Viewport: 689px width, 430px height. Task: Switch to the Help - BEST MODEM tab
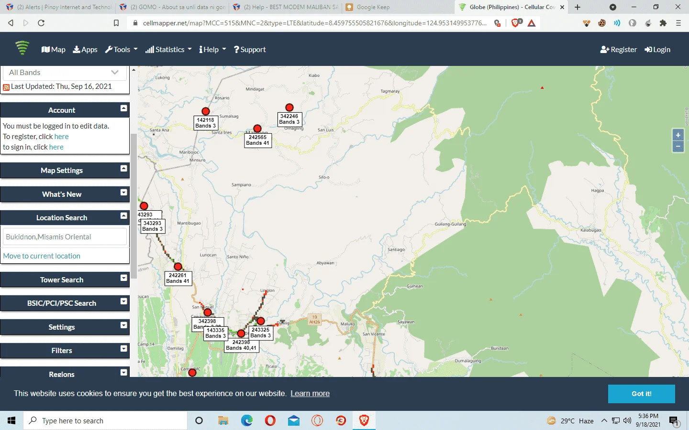coord(285,7)
